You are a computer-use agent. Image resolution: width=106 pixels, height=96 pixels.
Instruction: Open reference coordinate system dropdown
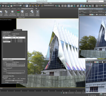coord(16,6)
